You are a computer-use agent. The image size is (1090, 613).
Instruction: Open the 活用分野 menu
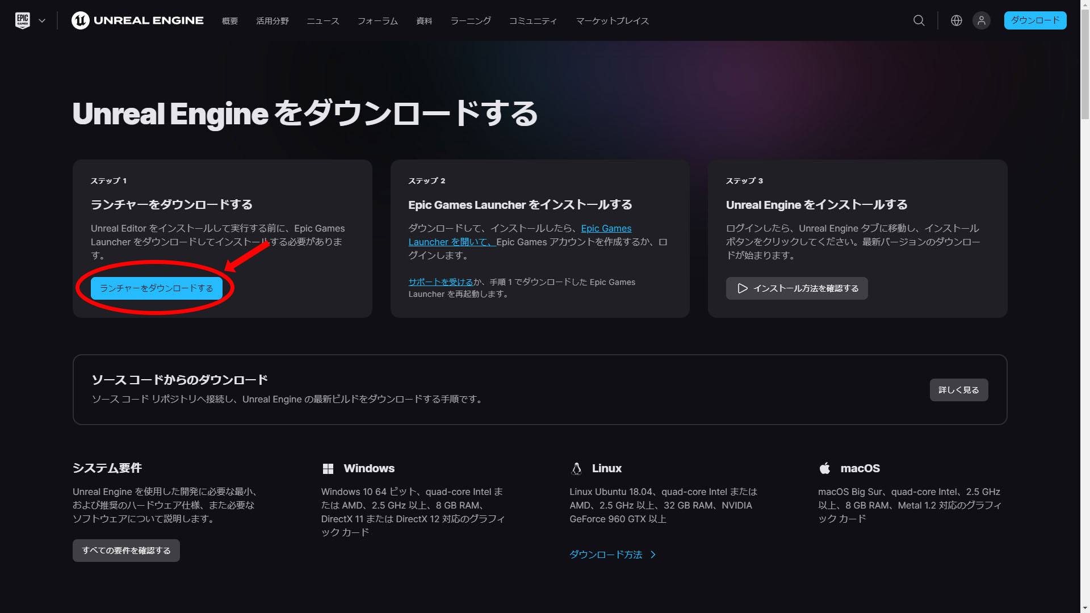(x=272, y=21)
